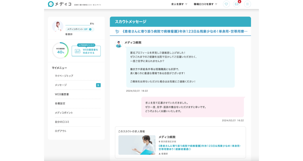Open マイページトップ in the side menu
The width and height of the screenshot is (303, 161).
[64, 76]
